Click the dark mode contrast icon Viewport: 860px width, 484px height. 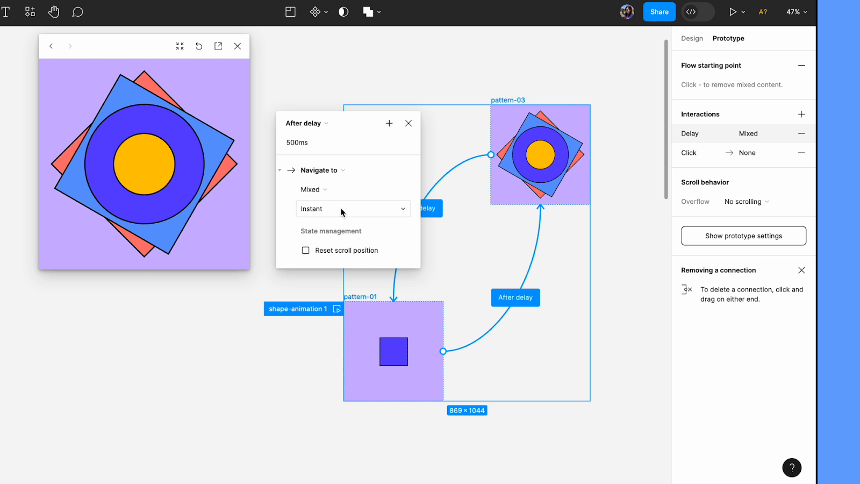(343, 12)
